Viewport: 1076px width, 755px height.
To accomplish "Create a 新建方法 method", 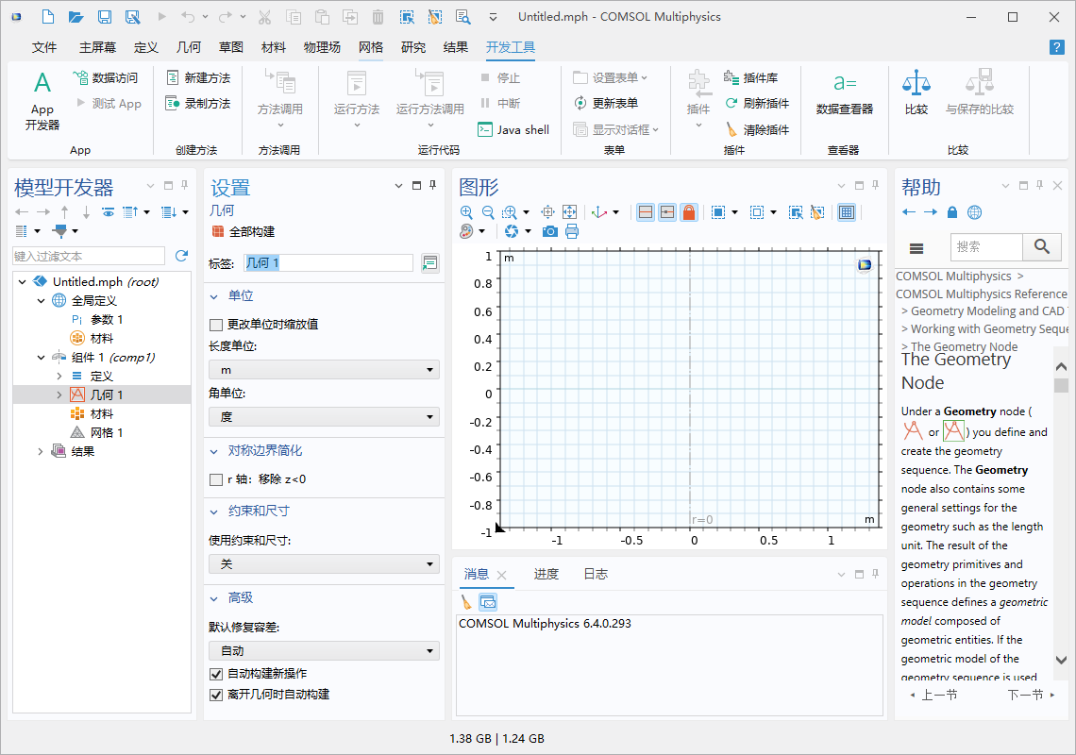I will 198,77.
